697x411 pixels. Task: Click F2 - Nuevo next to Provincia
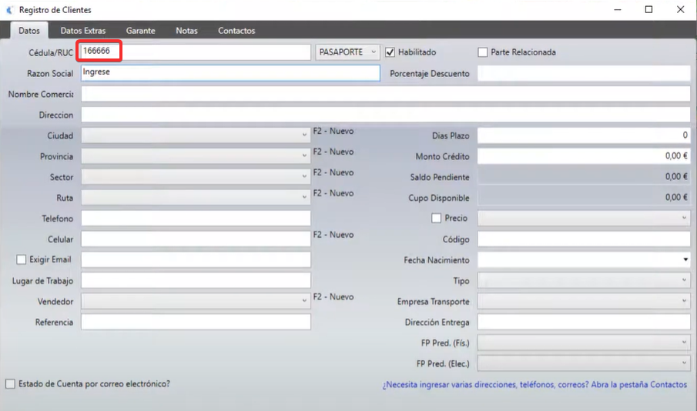[333, 152]
